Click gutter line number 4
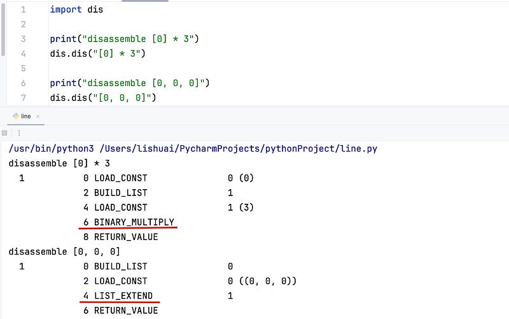Screen dimensions: 509x319 (23, 53)
